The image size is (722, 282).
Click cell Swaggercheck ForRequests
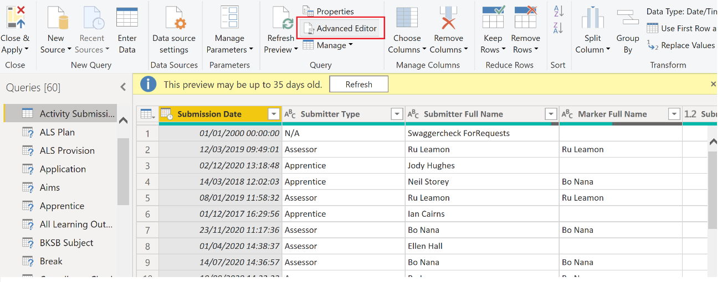[482, 133]
